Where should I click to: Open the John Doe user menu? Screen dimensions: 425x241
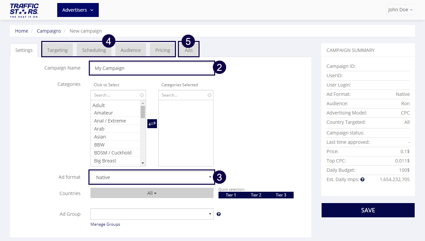click(400, 10)
